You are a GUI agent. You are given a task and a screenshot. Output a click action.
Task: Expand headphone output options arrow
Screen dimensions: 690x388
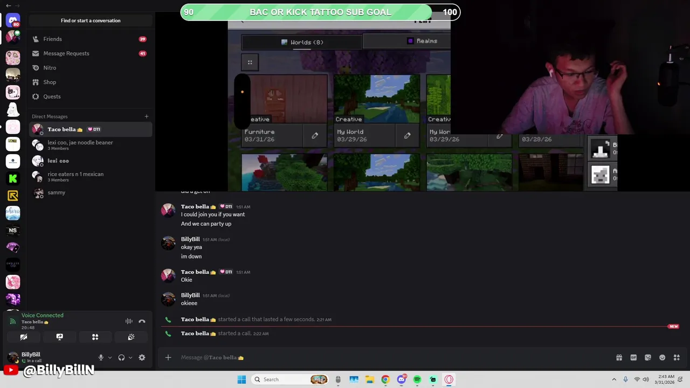coord(130,357)
